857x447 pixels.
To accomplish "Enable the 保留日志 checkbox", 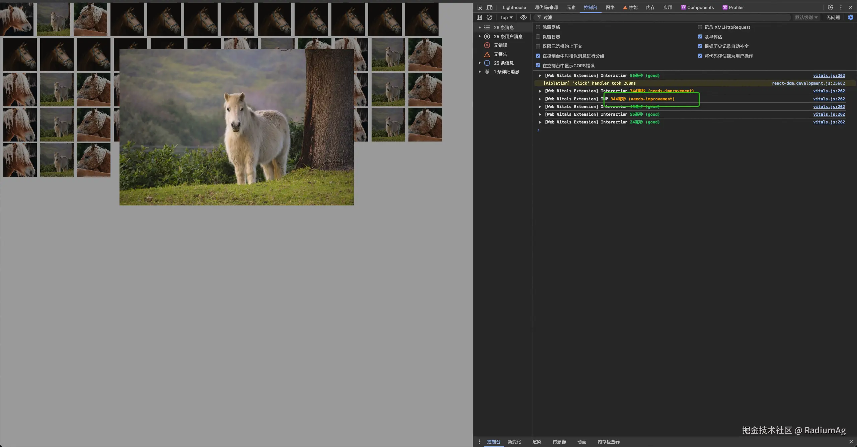I will 538,37.
